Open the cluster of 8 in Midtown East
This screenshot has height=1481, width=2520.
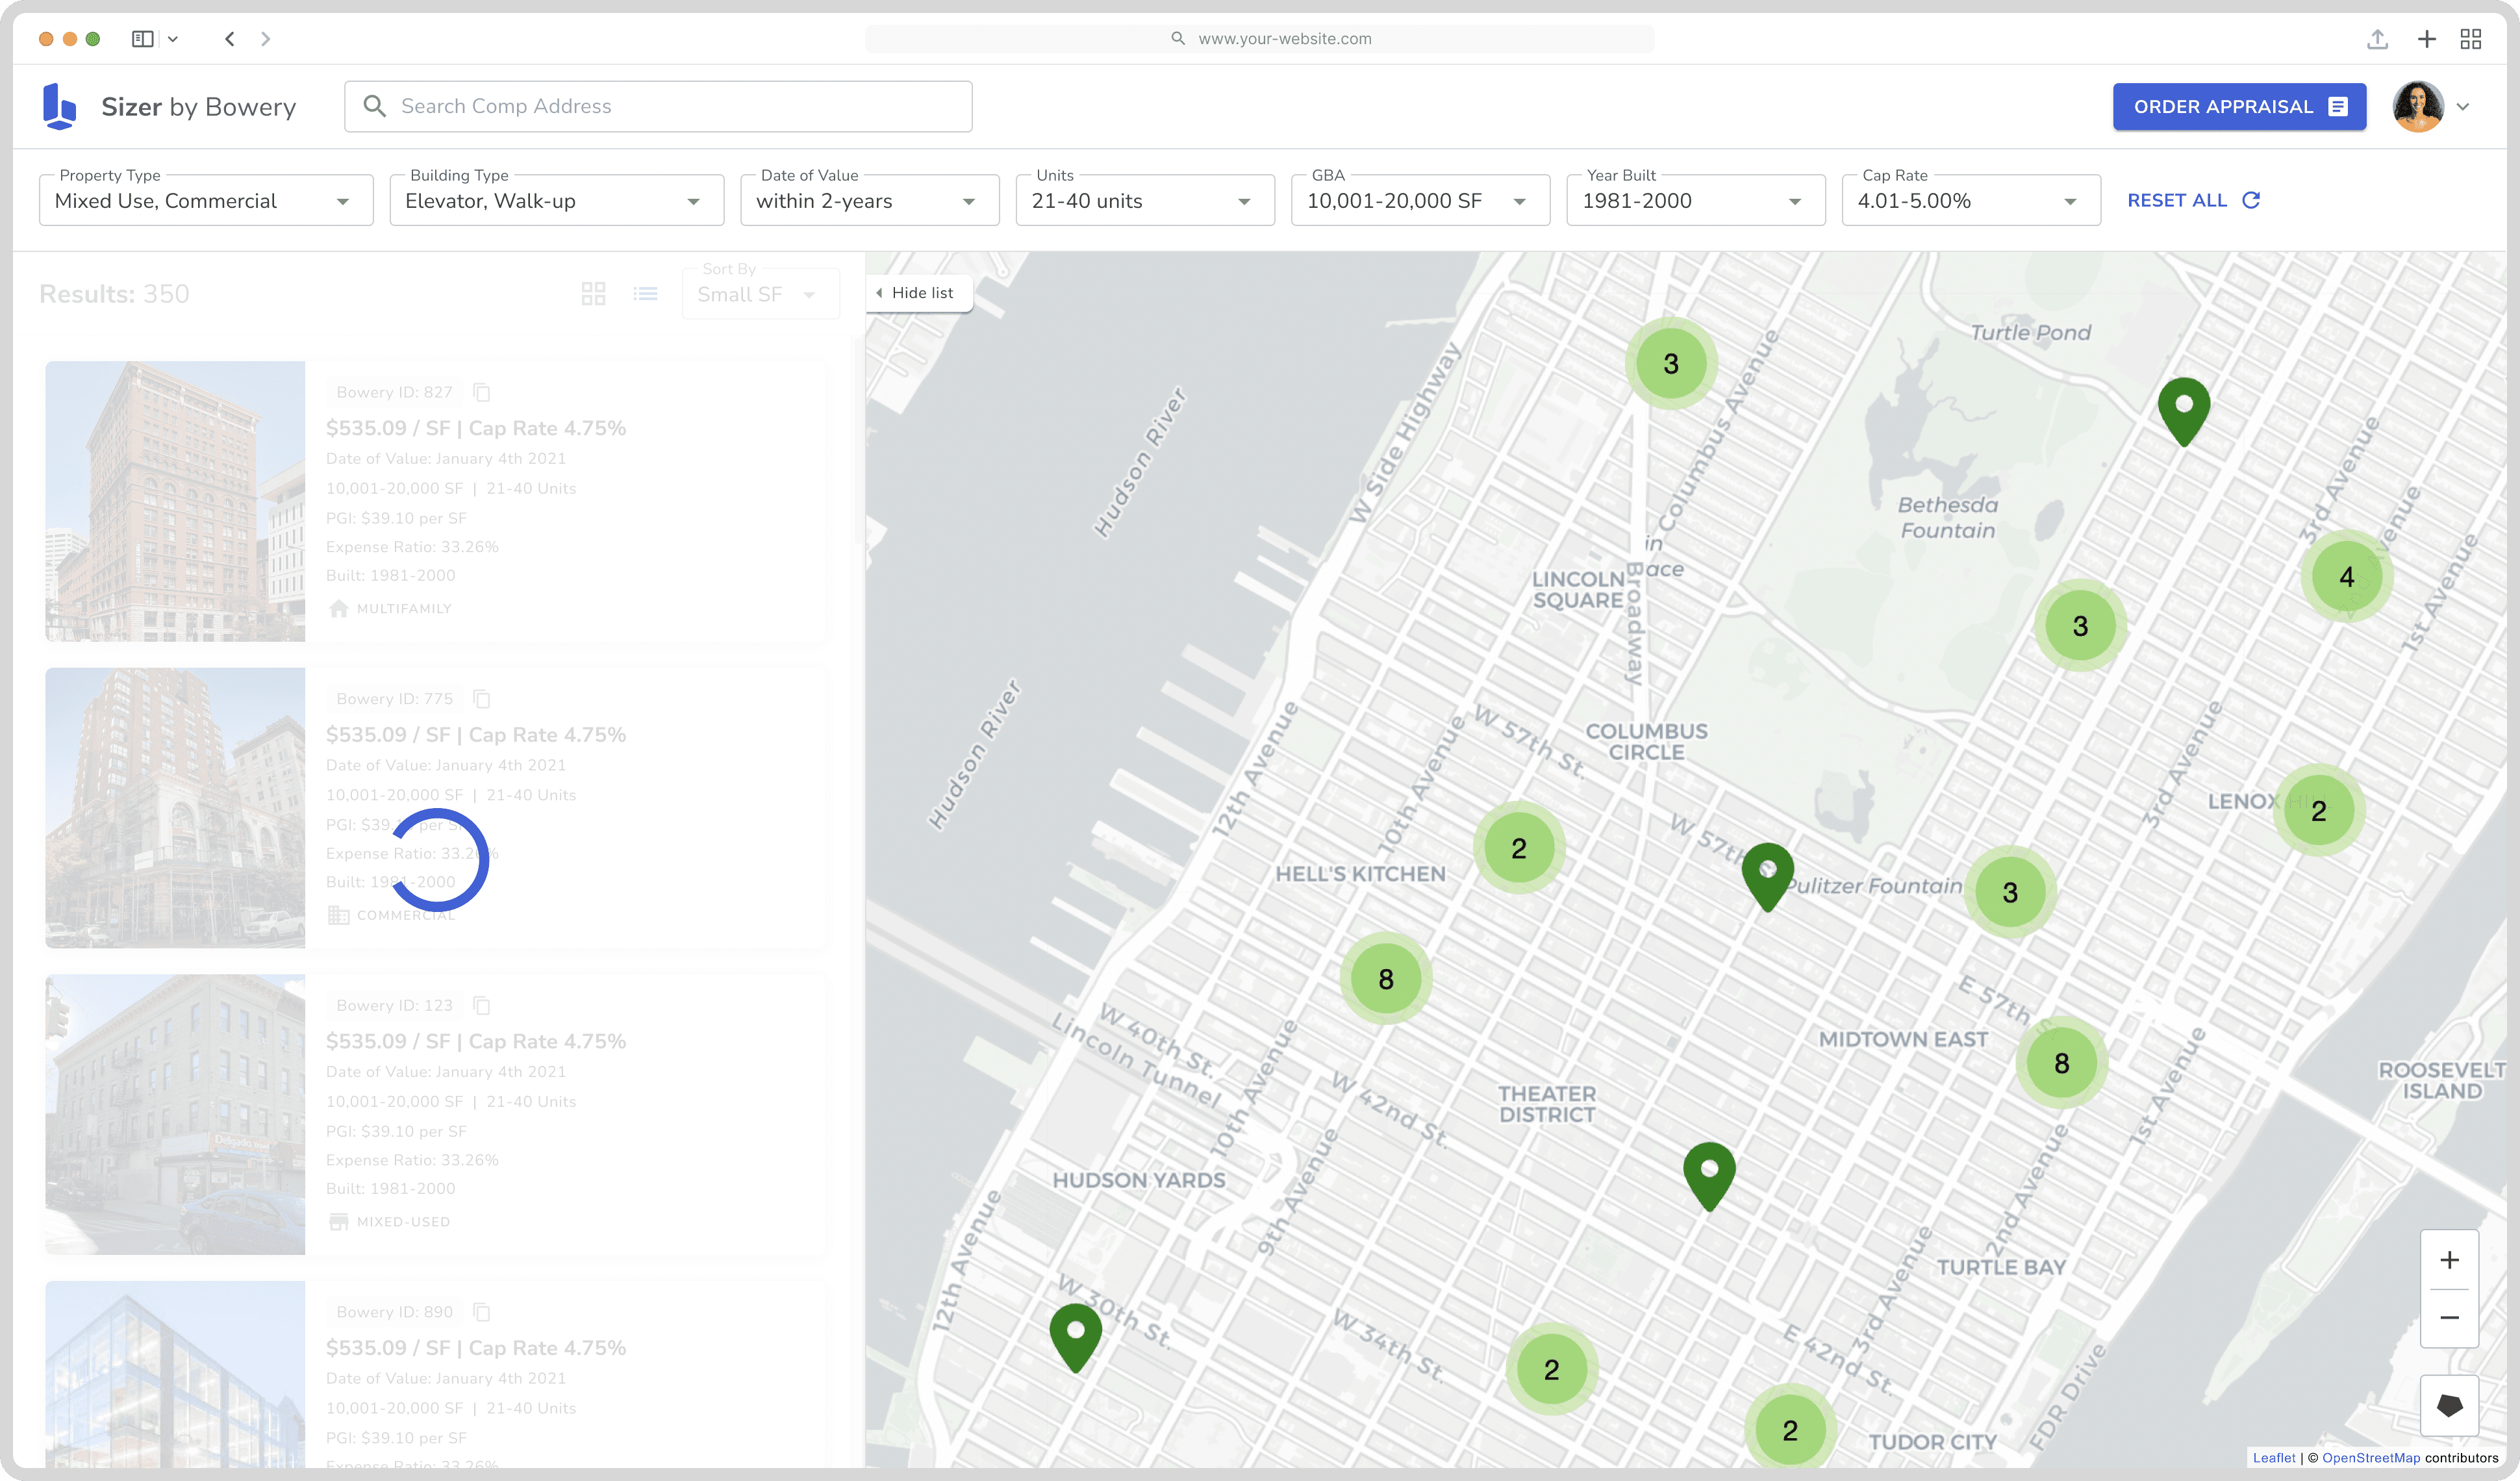coord(2062,1062)
